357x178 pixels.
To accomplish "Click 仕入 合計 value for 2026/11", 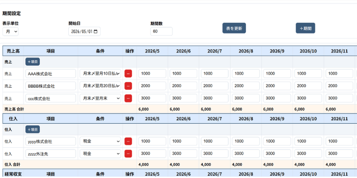I will [331, 165].
